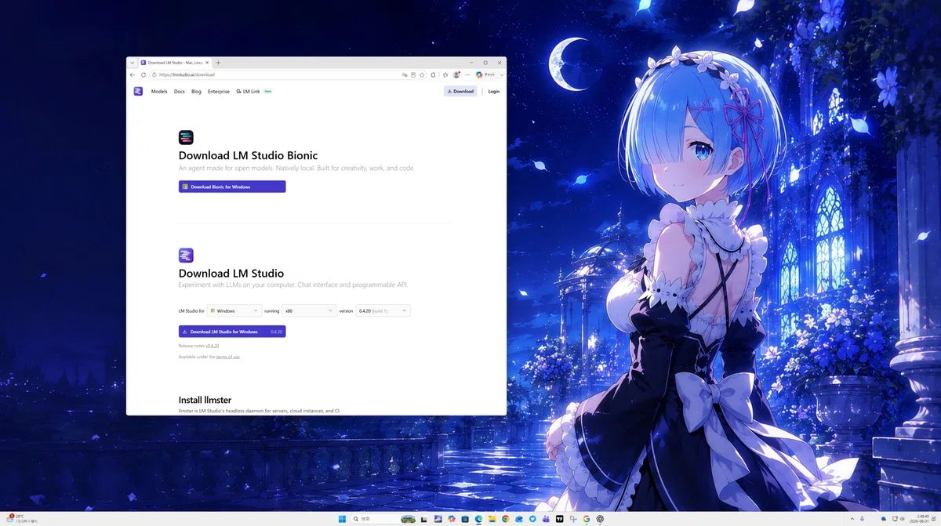The image size is (941, 526).
Task: Open the favorites list icon in toolbar
Action: pyautogui.click(x=445, y=74)
